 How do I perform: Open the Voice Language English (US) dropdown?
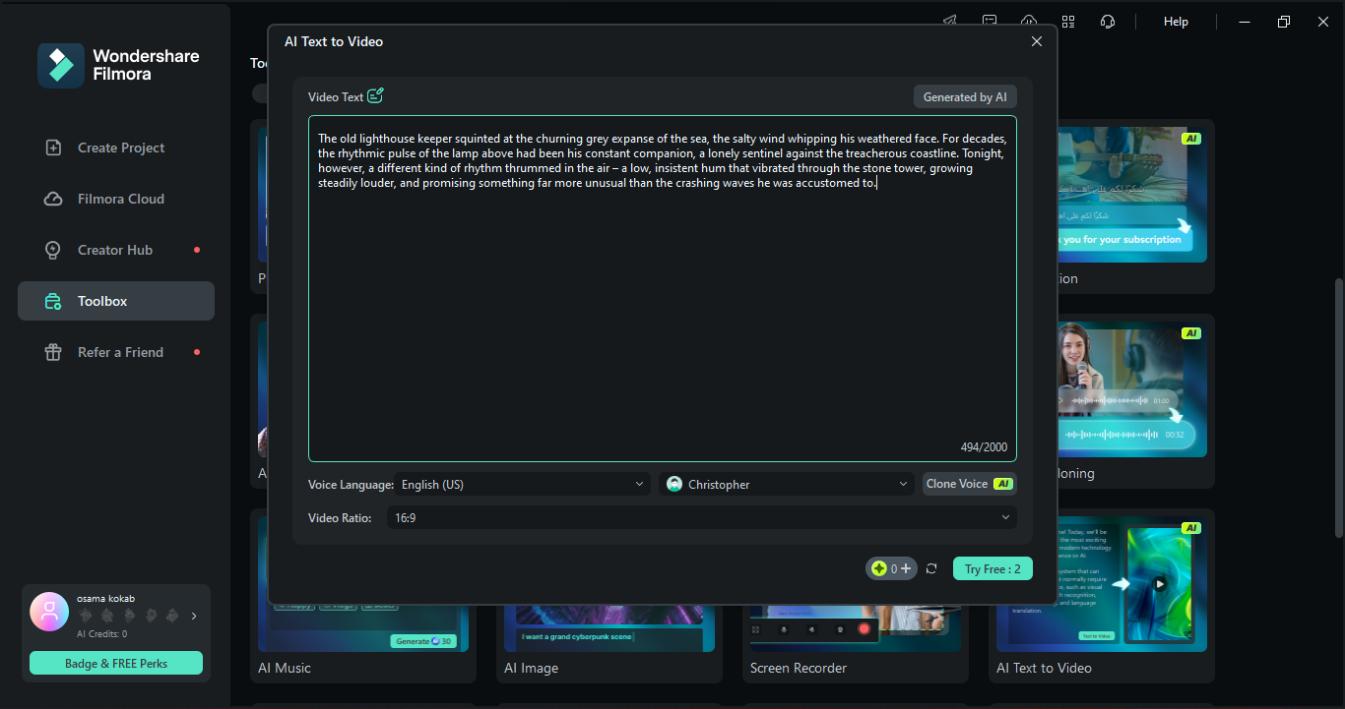[523, 484]
